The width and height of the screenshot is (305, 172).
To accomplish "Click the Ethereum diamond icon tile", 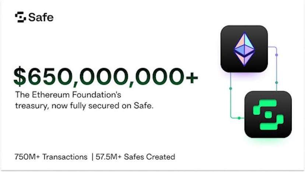I will coord(244,49).
